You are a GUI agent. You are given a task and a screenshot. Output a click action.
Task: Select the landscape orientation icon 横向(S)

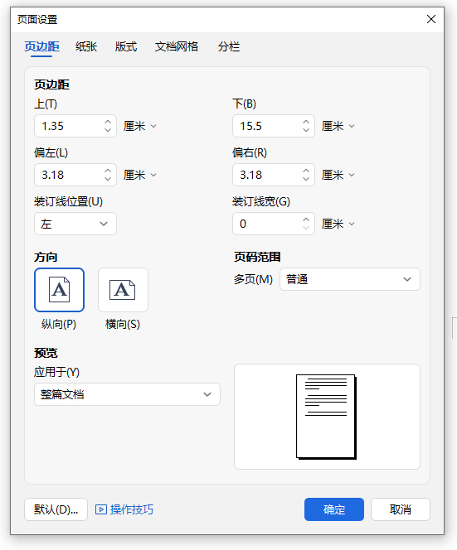[x=123, y=290]
